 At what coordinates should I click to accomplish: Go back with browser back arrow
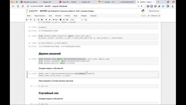click(x=13, y=6)
